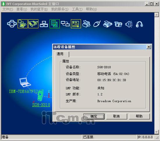Confirm with the 确定 button
This screenshot has height=141, width=160.
pyautogui.click(x=94, y=116)
